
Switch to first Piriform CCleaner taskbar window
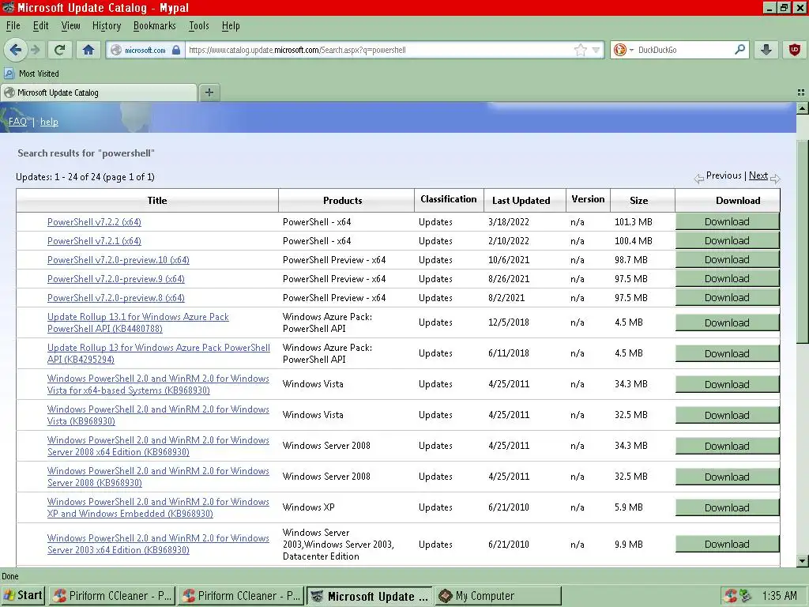point(112,596)
